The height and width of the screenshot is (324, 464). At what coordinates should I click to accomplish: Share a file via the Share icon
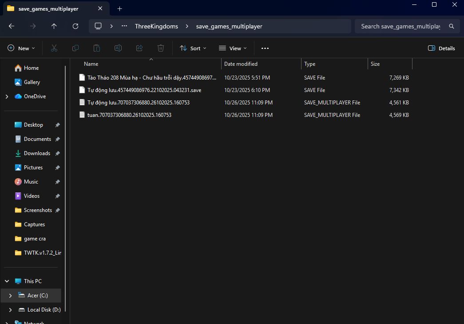pyautogui.click(x=139, y=48)
